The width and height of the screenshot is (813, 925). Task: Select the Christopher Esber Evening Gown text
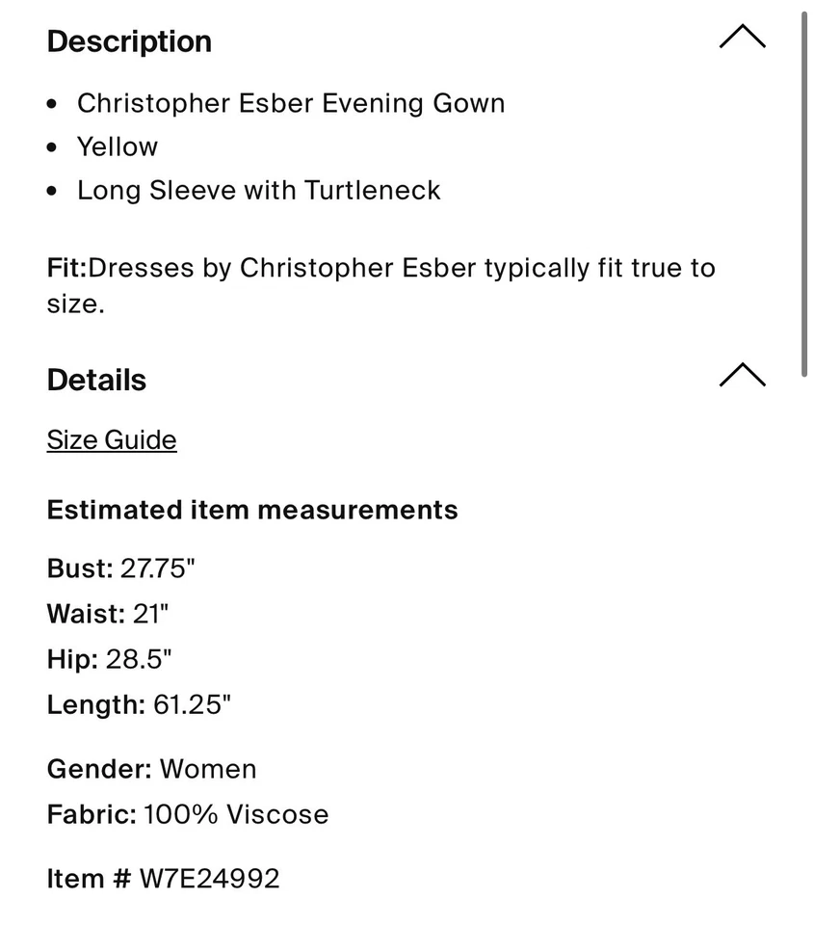point(291,103)
